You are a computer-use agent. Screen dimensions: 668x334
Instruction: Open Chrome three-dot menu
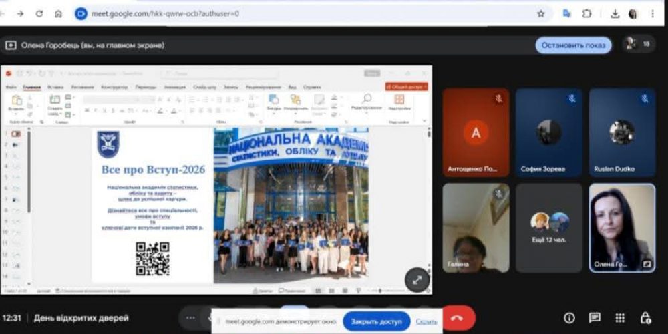(x=653, y=13)
